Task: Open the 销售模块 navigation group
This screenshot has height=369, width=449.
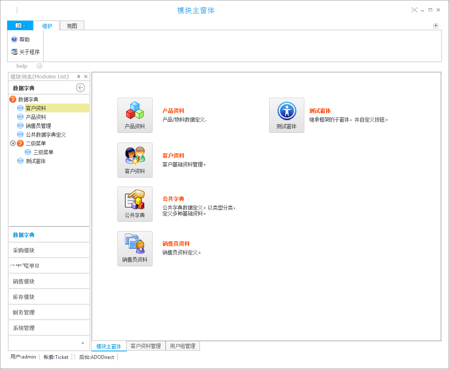Action: (49, 281)
